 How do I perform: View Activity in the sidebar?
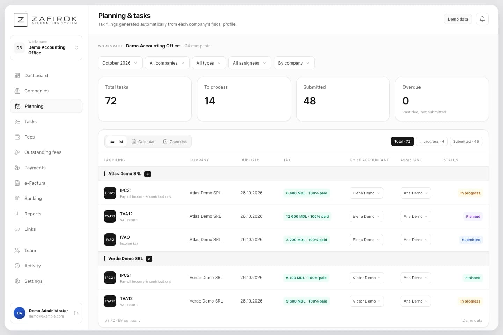coord(46,266)
